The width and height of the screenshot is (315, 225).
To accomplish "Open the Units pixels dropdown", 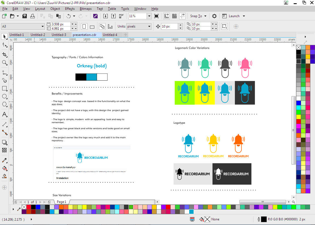I will (x=149, y=26).
